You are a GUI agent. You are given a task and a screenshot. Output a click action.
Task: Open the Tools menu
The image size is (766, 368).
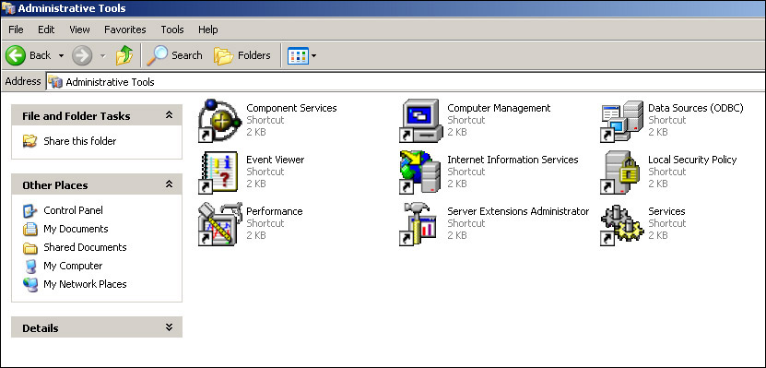[172, 30]
